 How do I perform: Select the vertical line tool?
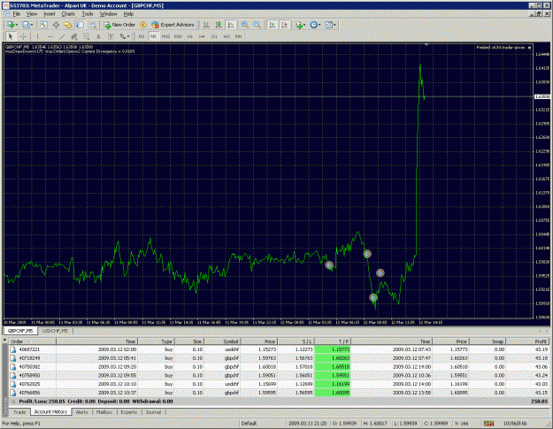[38, 36]
